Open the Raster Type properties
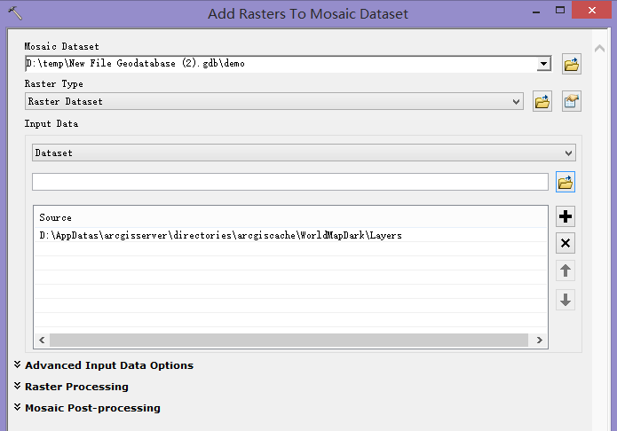Screen dimensions: 617x431 [572, 102]
